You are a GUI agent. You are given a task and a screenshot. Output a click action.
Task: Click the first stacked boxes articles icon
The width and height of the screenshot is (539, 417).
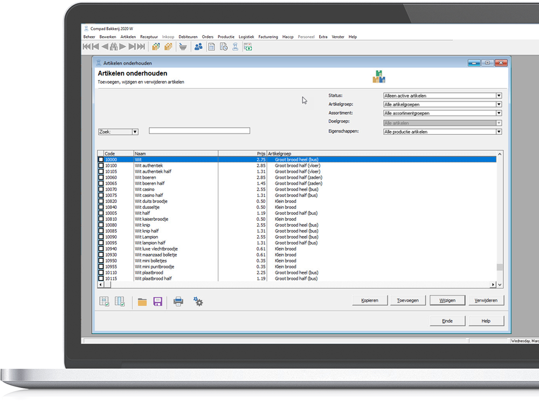point(156,47)
